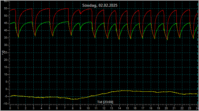
Task: Click the y-axis value label 45
Action: 6,23
